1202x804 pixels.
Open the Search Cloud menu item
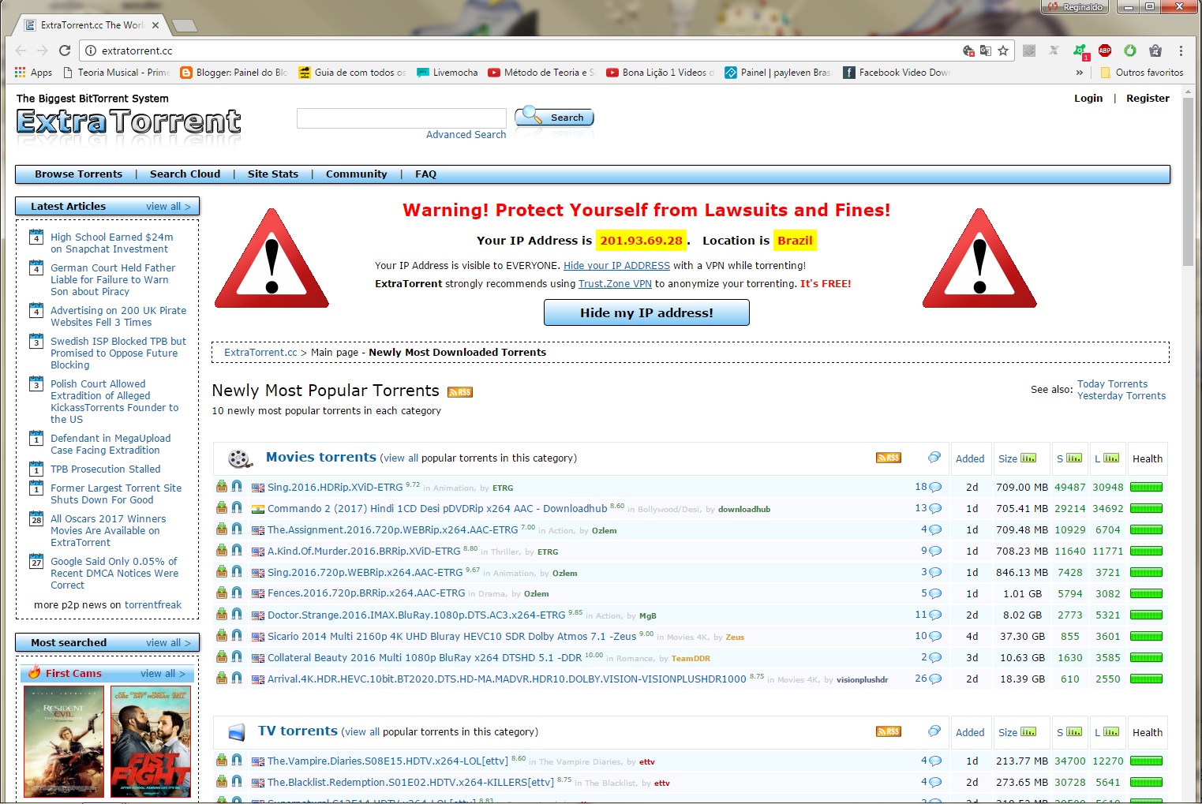click(185, 174)
